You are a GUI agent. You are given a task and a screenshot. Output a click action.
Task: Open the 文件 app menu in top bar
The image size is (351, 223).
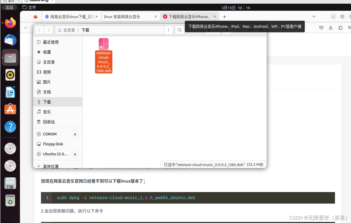point(29,7)
